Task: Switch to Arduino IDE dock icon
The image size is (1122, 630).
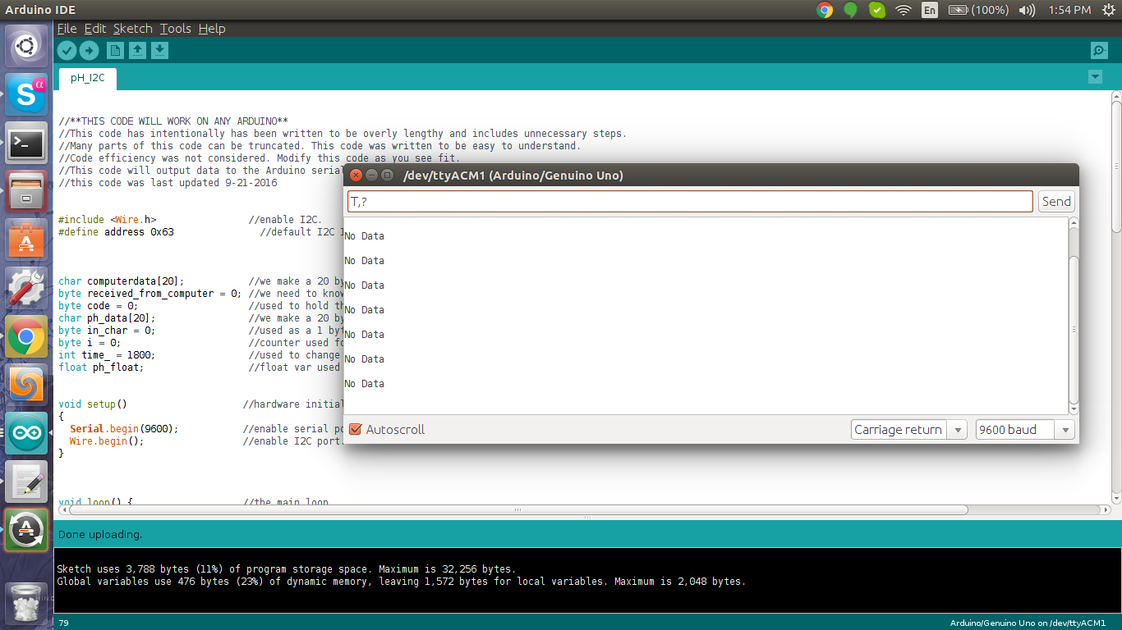Action: pos(26,433)
